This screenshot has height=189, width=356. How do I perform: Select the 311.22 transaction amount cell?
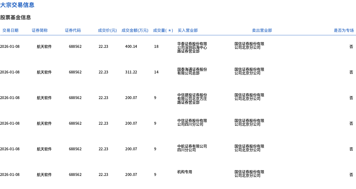(131, 72)
